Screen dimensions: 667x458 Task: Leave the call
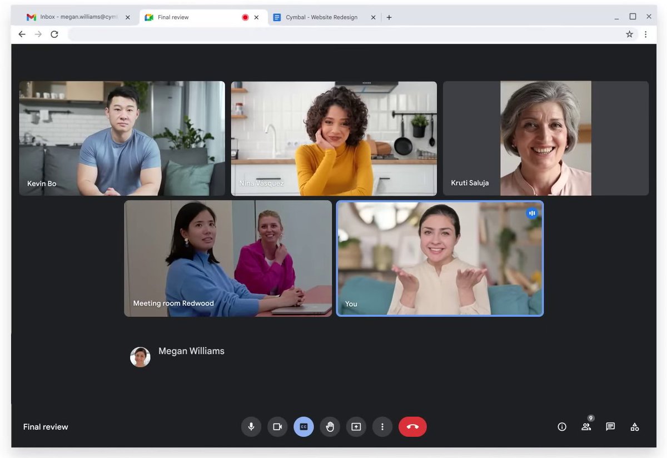pyautogui.click(x=412, y=426)
